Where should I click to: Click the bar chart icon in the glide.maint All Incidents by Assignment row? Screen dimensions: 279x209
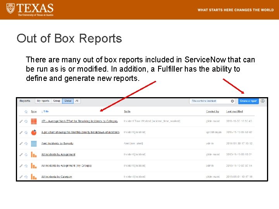(34, 154)
